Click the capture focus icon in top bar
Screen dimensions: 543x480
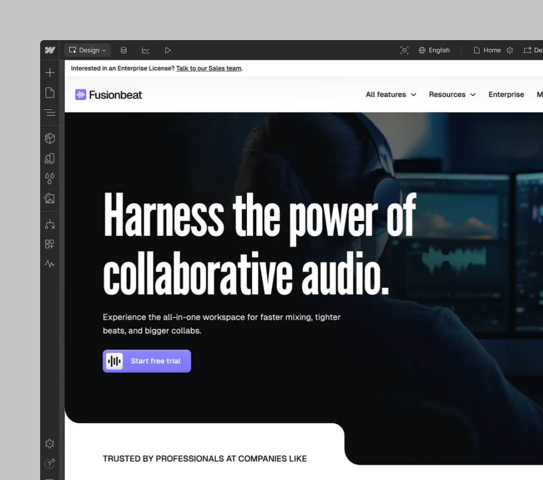(404, 50)
